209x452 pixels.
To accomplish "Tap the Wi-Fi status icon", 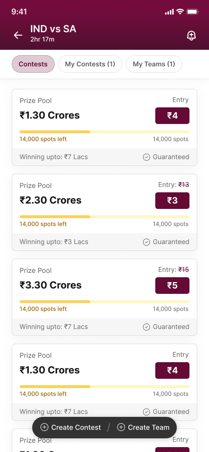I will click(x=180, y=12).
